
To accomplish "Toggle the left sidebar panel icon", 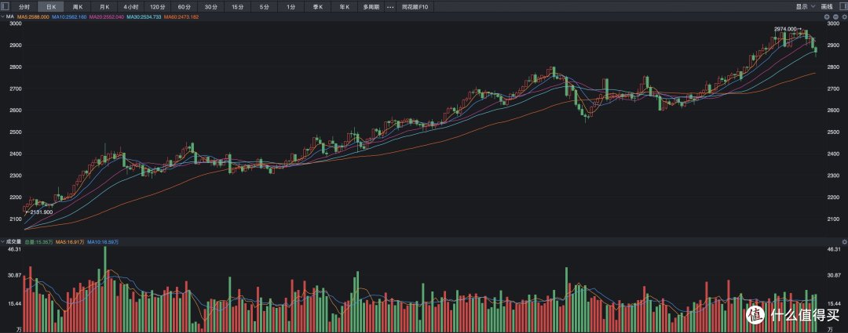I will click(5, 6).
